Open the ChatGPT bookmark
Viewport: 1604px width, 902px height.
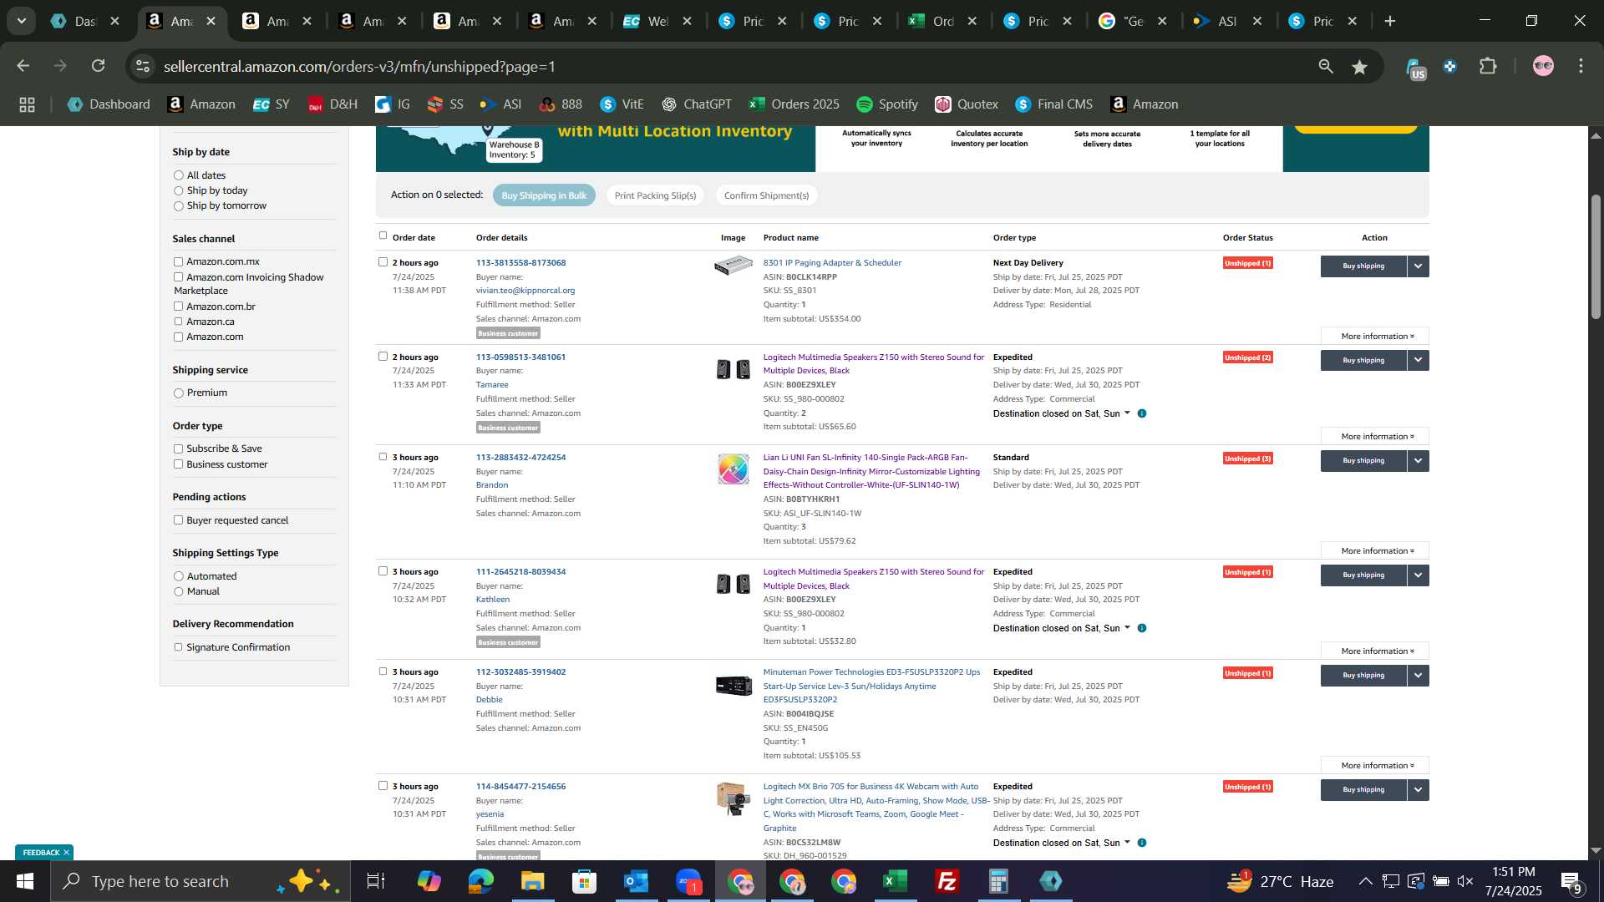[697, 104]
